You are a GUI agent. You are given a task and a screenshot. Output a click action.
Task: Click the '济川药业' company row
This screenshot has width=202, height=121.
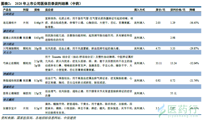point(102,44)
